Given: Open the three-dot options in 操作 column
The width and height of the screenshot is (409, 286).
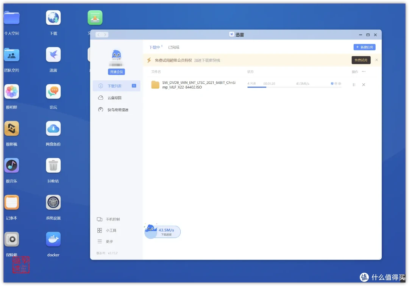Looking at the screenshot, I should click(x=364, y=72).
